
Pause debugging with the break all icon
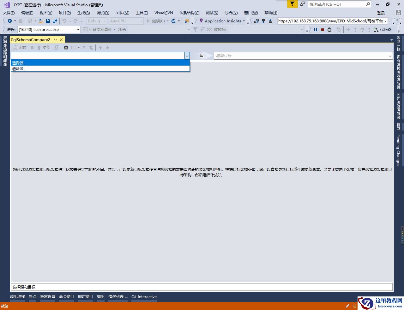(316, 30)
